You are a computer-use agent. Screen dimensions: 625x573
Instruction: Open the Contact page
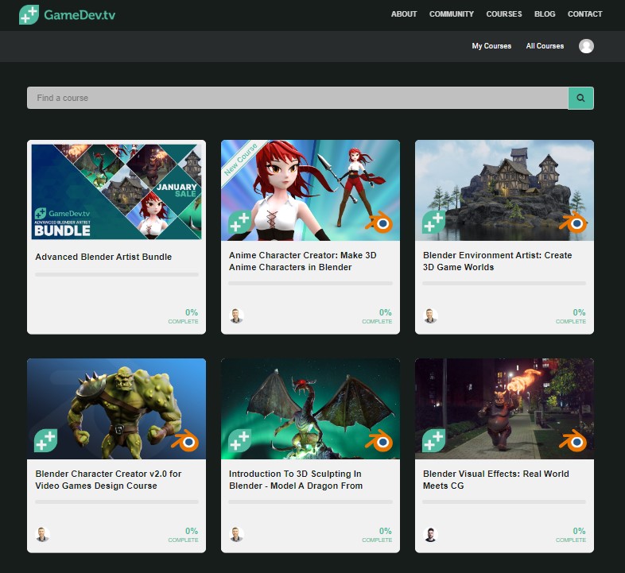584,14
